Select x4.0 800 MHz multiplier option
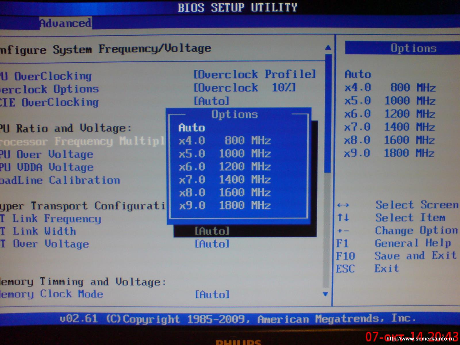The width and height of the screenshot is (460, 345). click(225, 141)
